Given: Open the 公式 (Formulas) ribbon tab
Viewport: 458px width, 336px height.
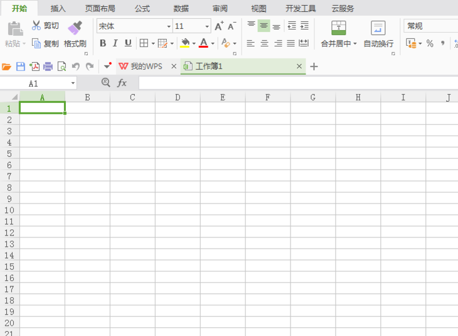Looking at the screenshot, I should 142,8.
